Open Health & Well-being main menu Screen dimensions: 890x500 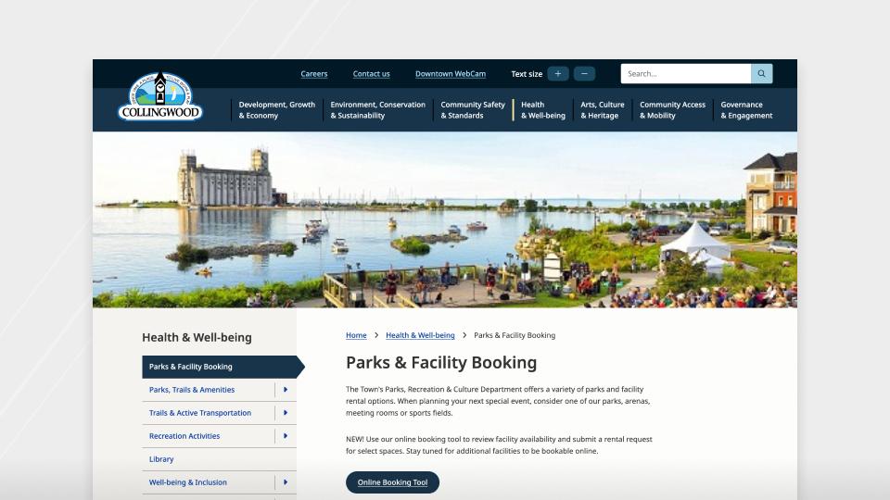(x=542, y=110)
